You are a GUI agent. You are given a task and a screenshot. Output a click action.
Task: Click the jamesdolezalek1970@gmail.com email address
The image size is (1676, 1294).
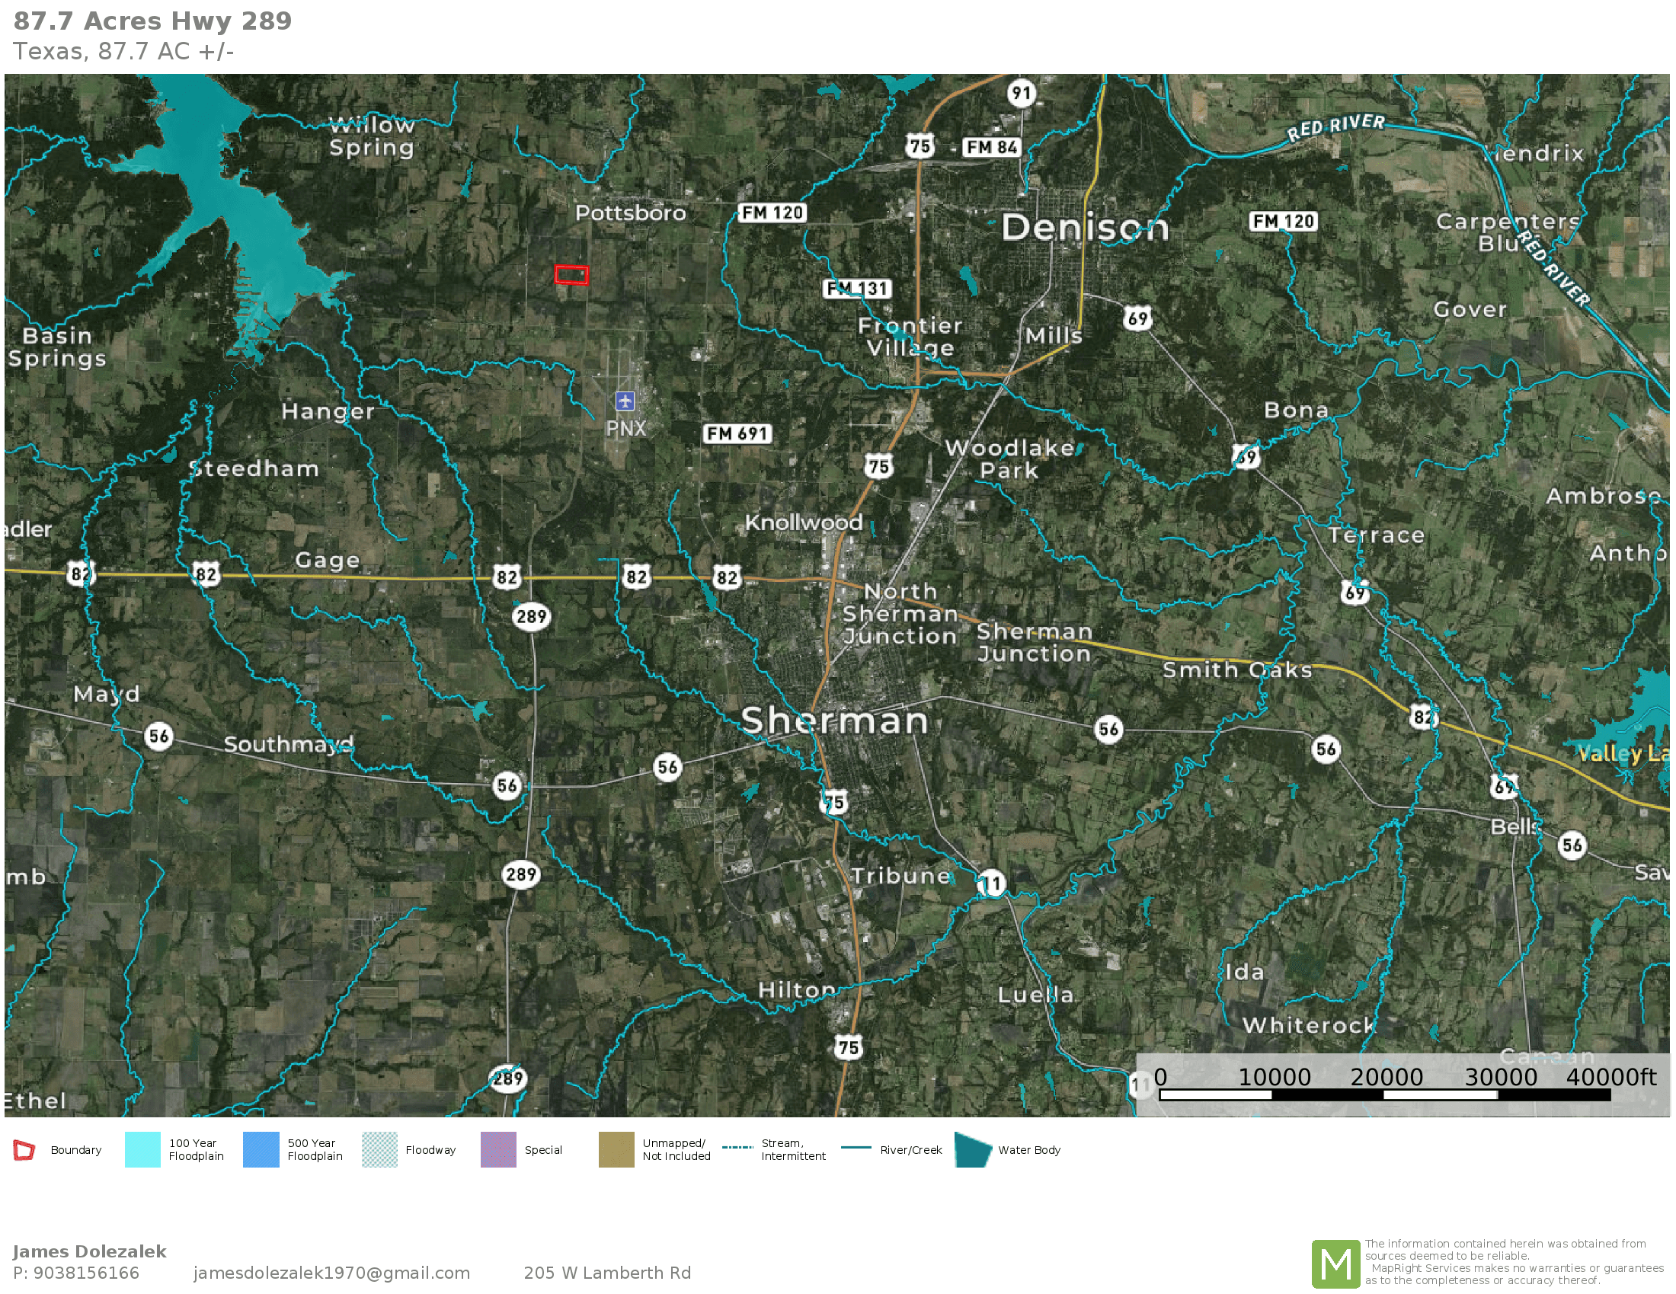pos(331,1273)
